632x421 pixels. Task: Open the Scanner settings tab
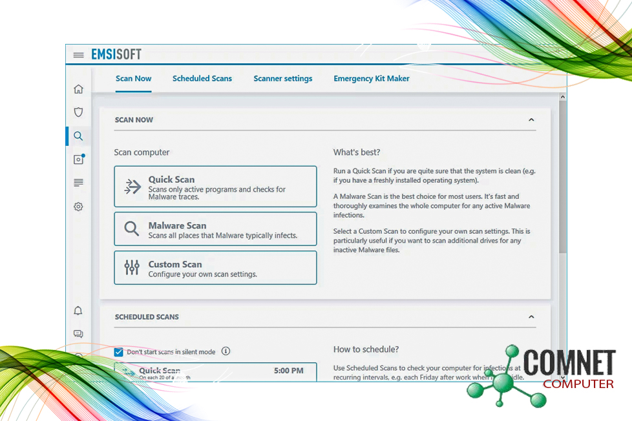pos(283,79)
